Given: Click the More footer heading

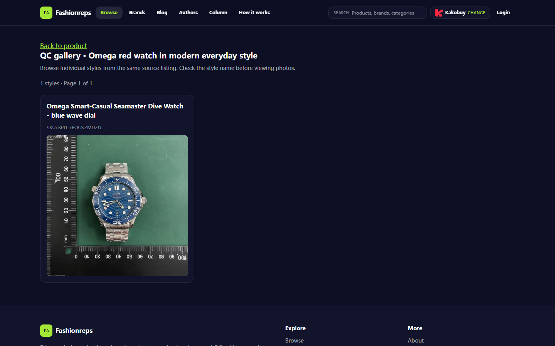Looking at the screenshot, I should coord(415,328).
